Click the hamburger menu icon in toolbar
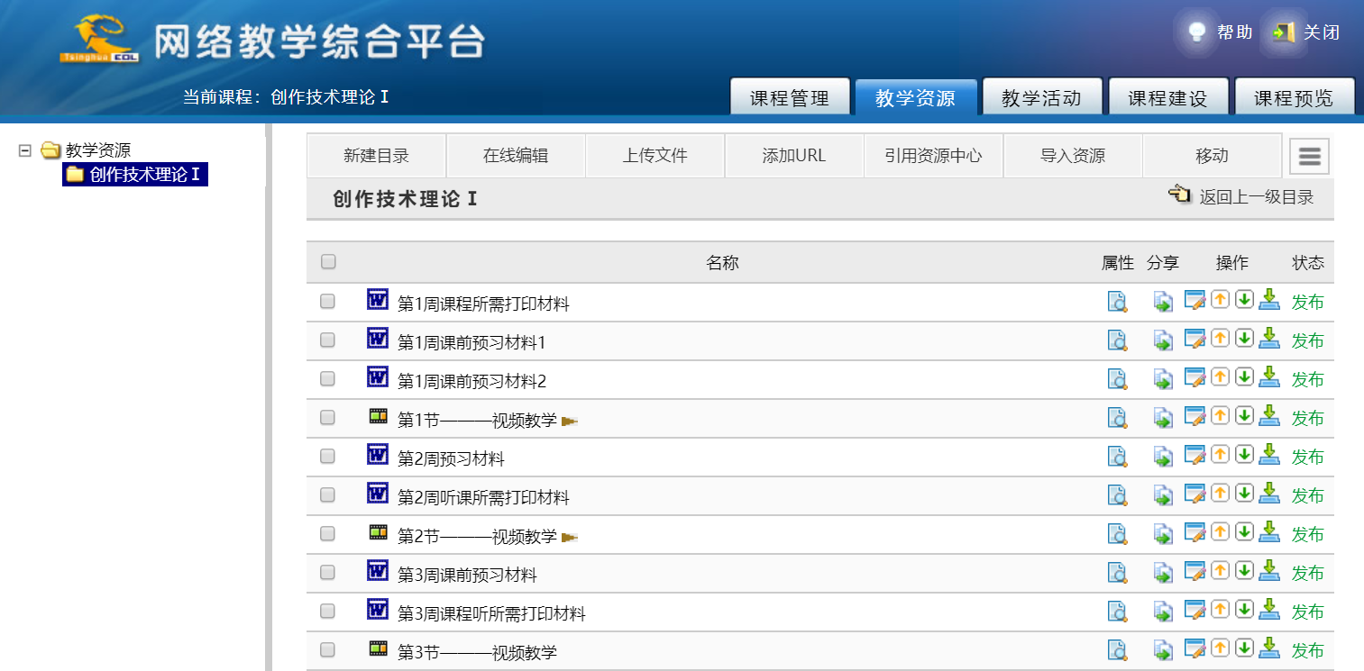 (1309, 157)
